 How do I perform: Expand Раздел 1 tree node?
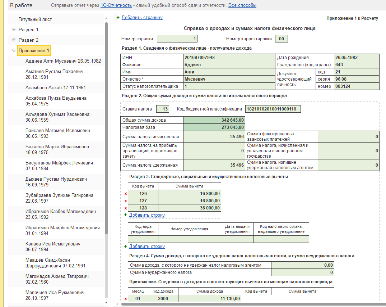[x=14, y=30]
